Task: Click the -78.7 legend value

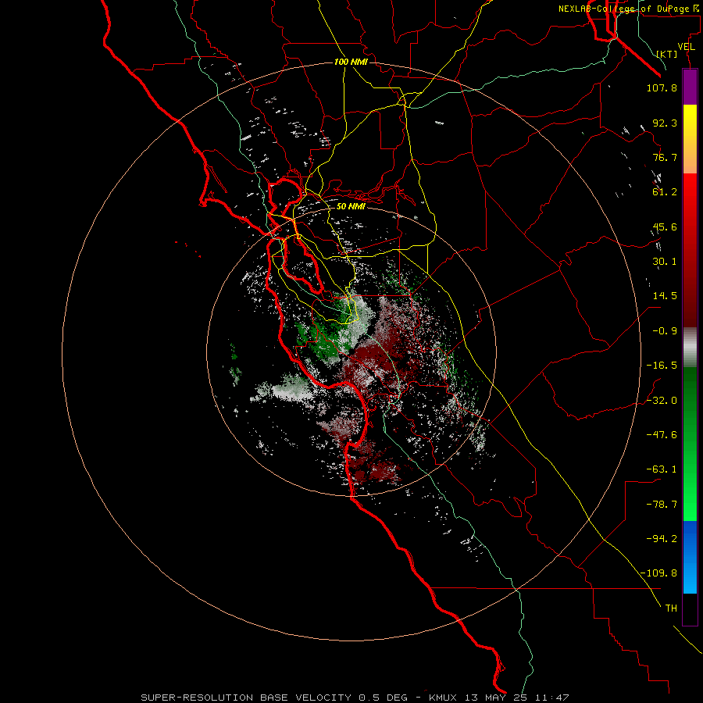Action: (662, 505)
